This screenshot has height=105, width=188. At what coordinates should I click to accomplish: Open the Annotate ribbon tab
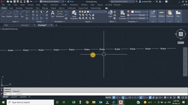(19, 8)
